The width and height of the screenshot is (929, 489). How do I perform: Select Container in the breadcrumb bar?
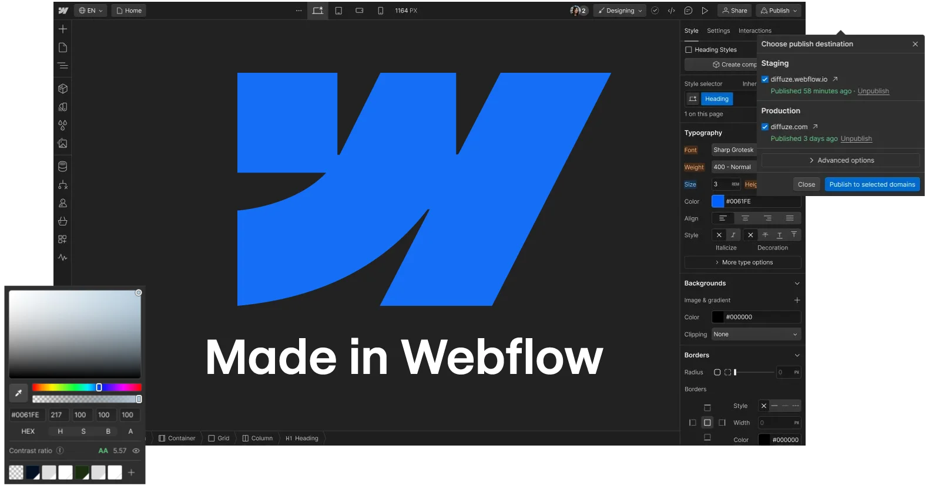tap(177, 439)
